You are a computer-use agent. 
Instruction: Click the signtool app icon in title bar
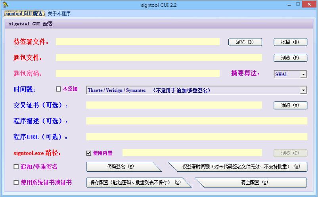[x=6, y=5]
